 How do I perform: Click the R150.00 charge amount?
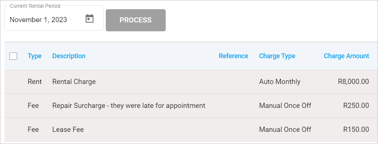tap(356, 130)
